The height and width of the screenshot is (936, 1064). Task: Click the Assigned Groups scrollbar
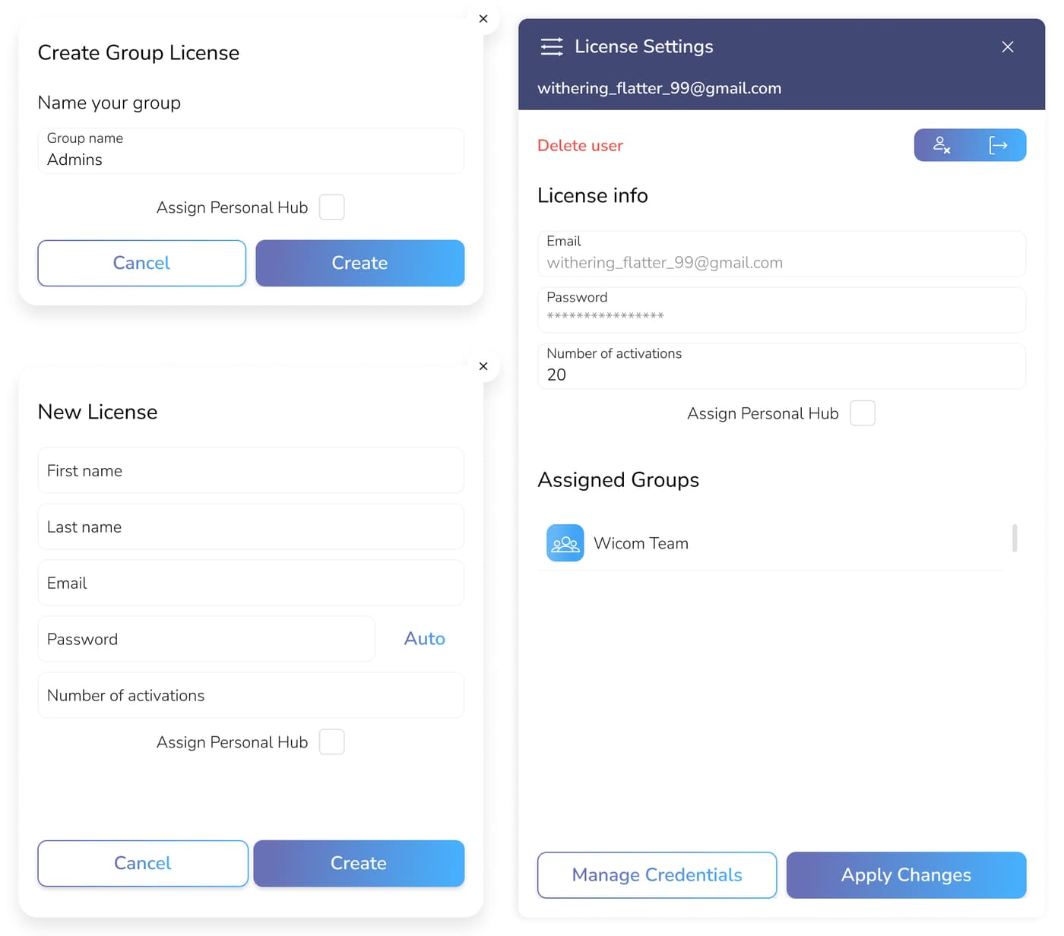pos(1015,538)
